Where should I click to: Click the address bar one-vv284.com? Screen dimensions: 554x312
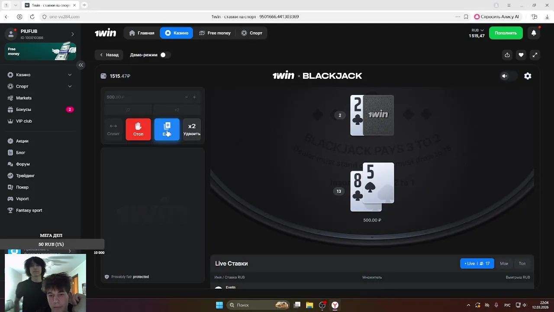pyautogui.click(x=64, y=16)
